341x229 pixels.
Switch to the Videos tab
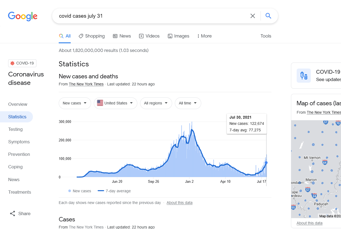point(149,36)
